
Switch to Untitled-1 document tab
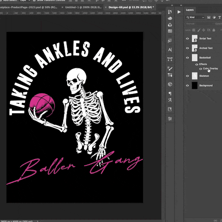pyautogui.click(x=83, y=7)
